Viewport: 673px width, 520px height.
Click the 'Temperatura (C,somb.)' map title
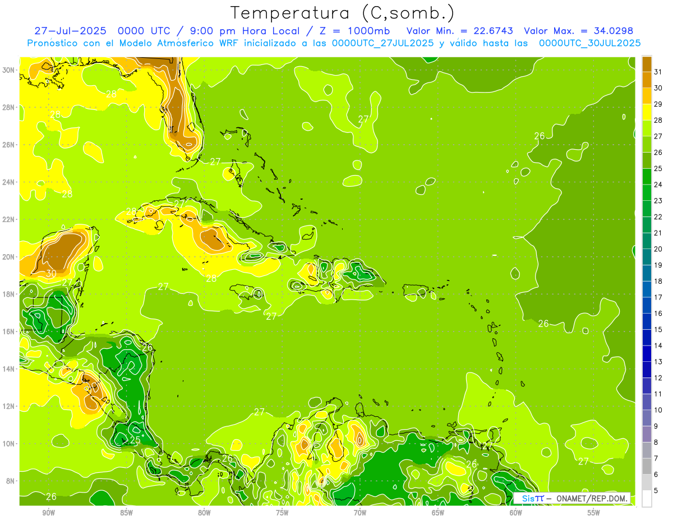(343, 12)
